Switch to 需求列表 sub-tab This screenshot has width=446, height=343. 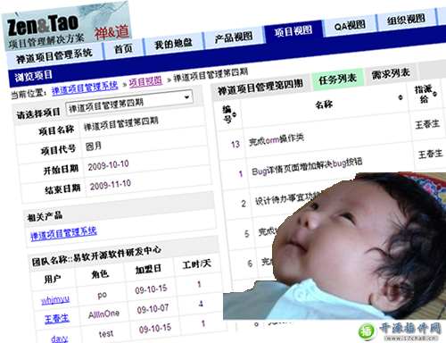coord(391,73)
